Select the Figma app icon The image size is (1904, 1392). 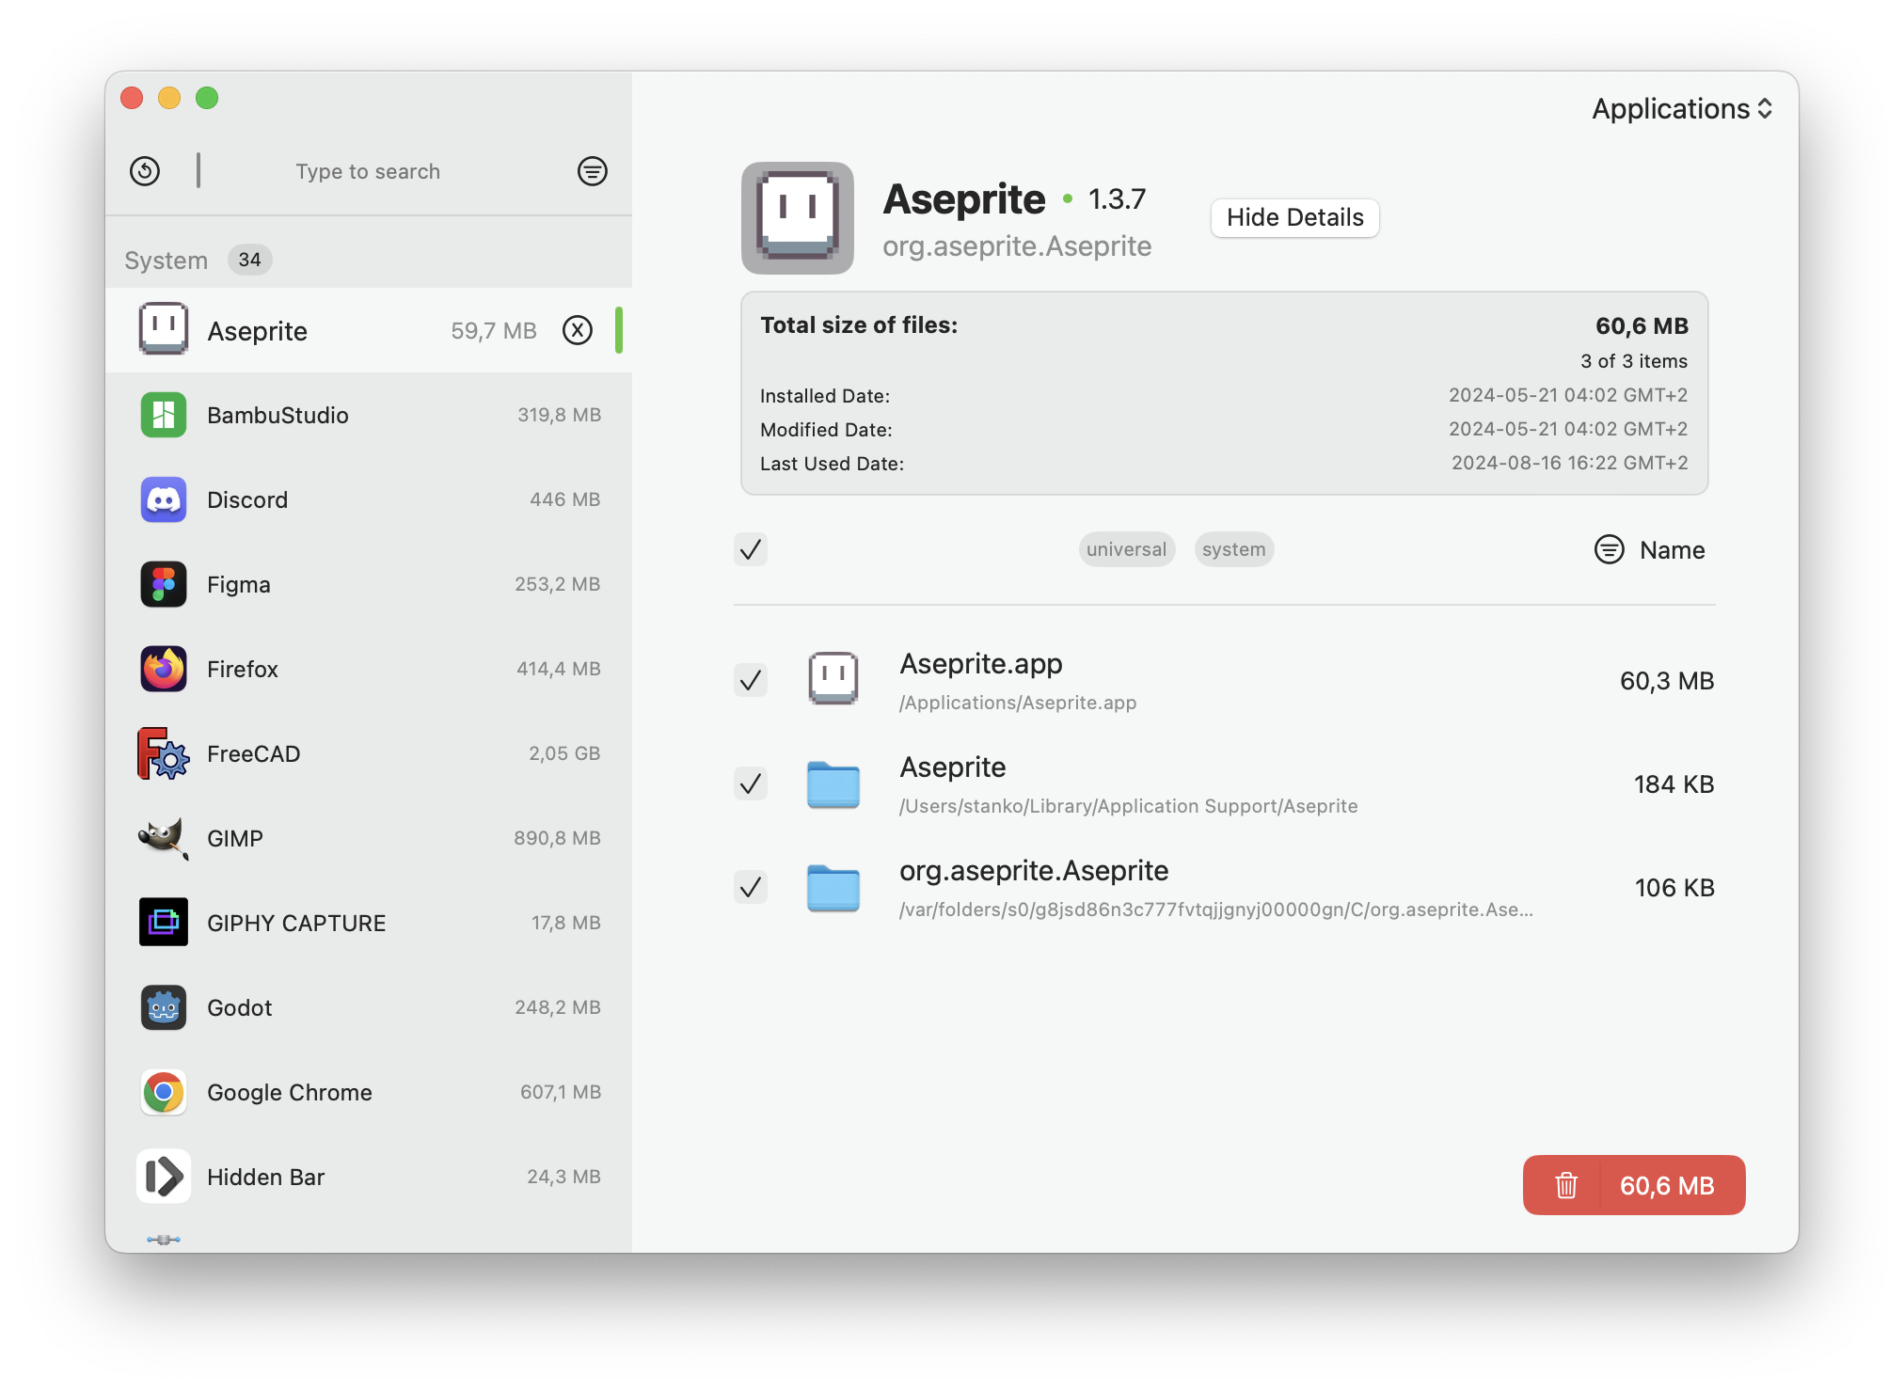click(164, 584)
